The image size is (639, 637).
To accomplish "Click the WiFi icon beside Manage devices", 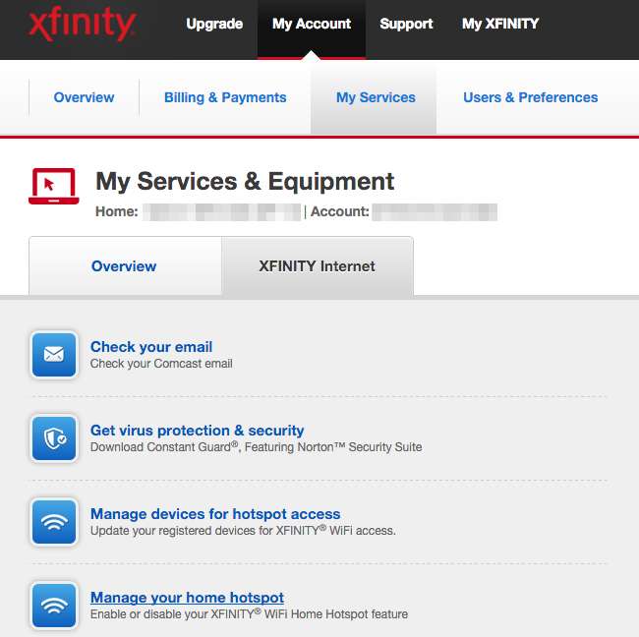I will point(54,522).
